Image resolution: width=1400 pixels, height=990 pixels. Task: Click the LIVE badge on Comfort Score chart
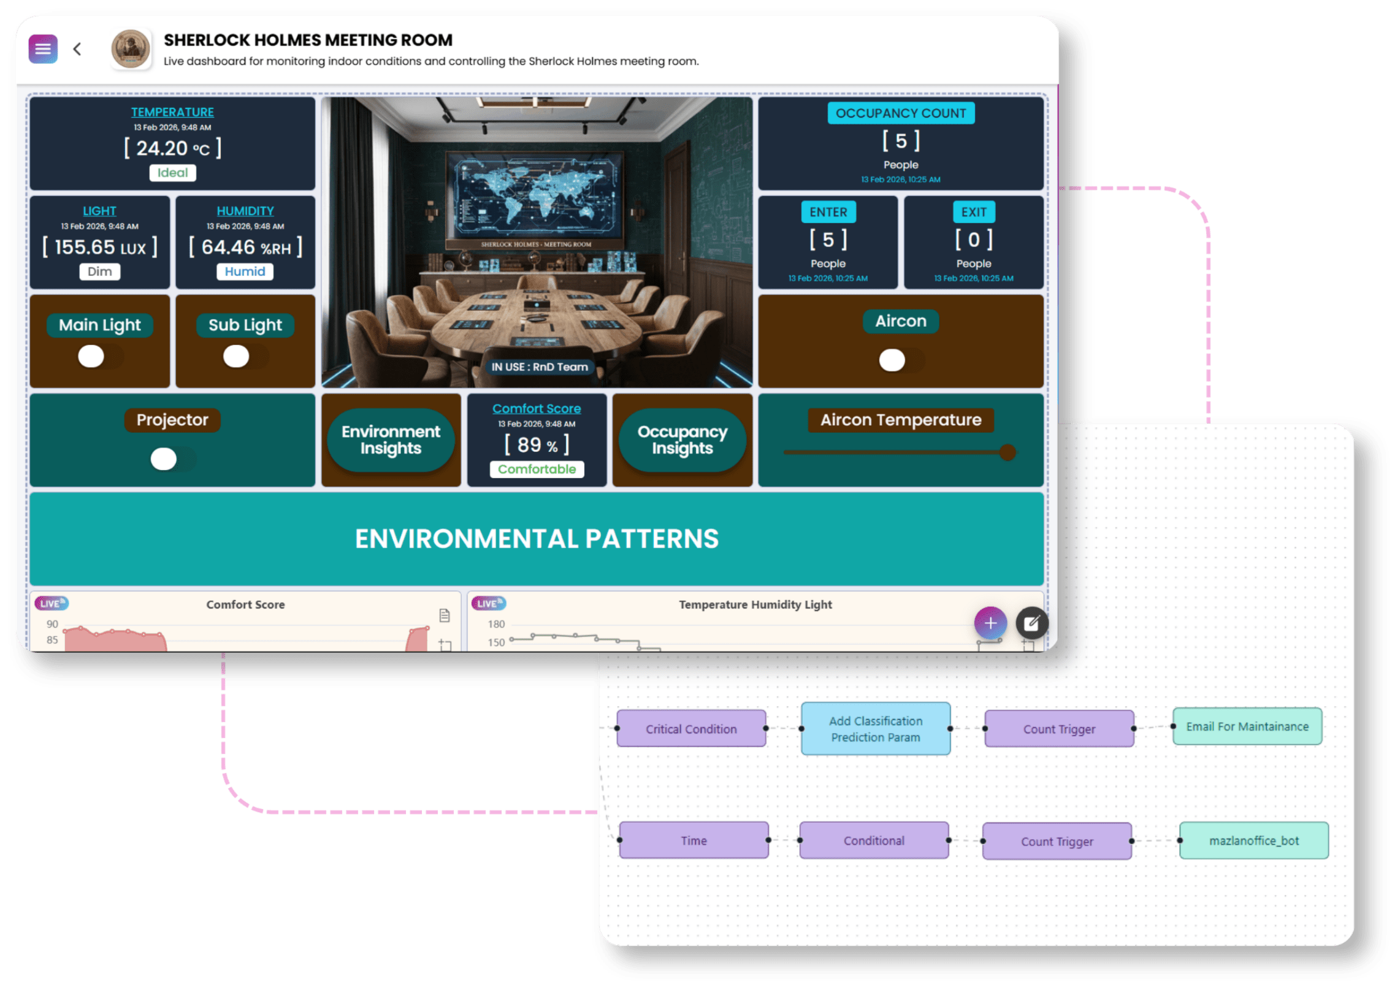(x=52, y=603)
